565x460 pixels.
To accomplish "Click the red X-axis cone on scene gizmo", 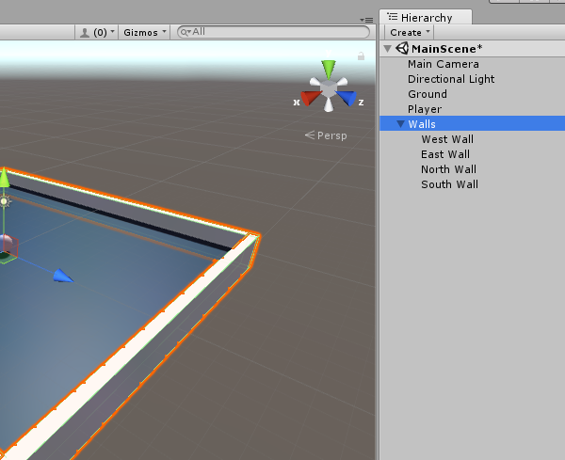I will [x=311, y=98].
